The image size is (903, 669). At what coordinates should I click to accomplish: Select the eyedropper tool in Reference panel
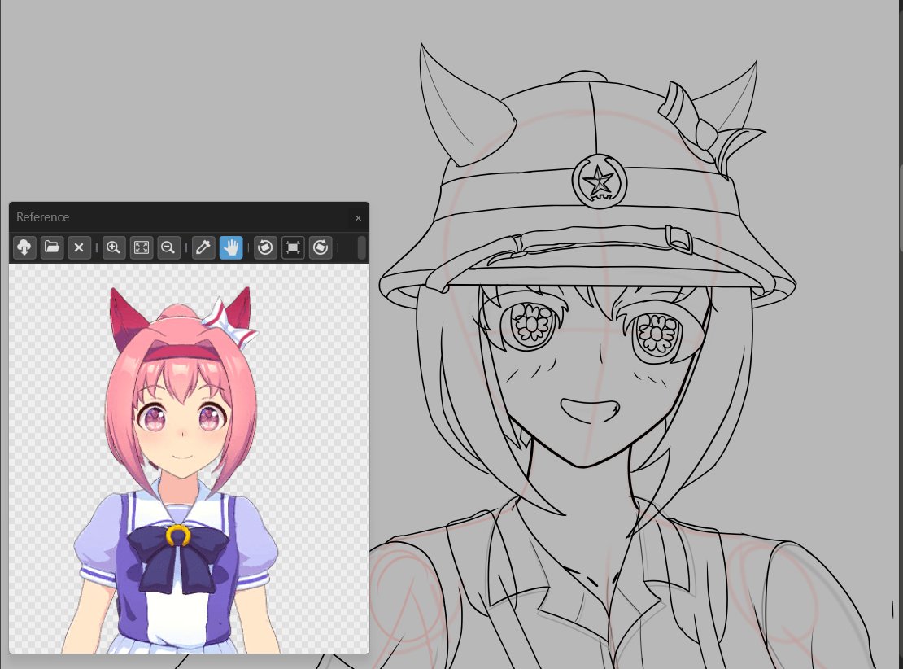click(x=203, y=247)
